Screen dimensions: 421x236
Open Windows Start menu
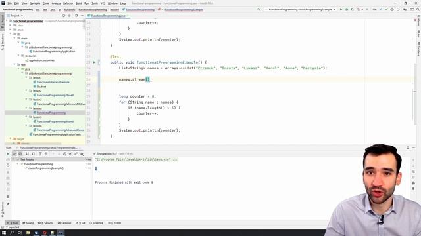[x=4, y=233]
